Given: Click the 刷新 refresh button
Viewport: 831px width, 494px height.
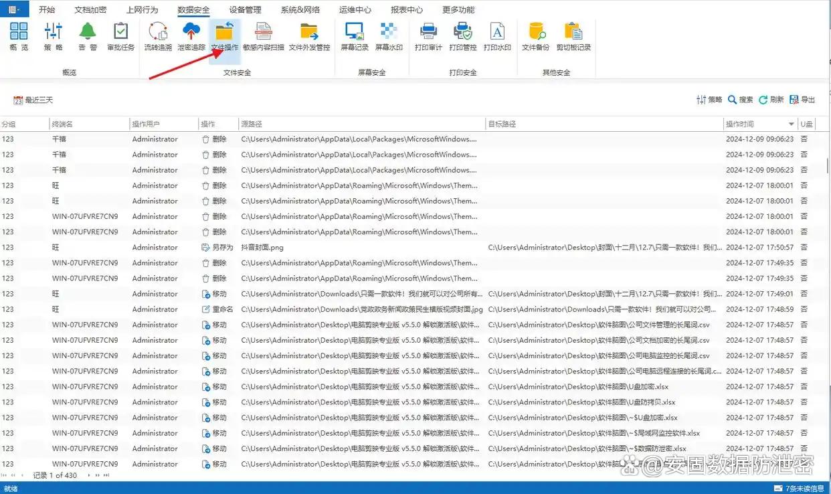Looking at the screenshot, I should point(771,100).
